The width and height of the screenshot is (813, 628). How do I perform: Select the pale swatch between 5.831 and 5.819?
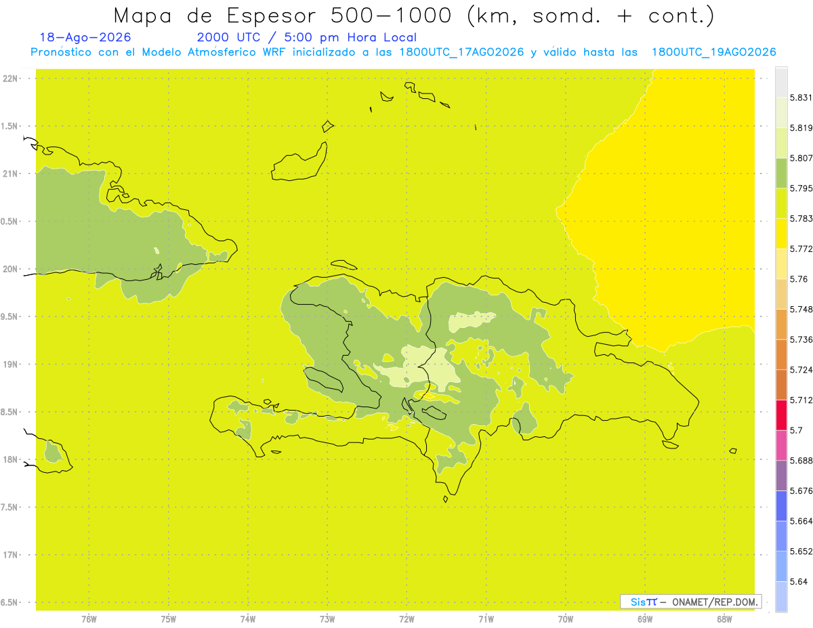(781, 112)
